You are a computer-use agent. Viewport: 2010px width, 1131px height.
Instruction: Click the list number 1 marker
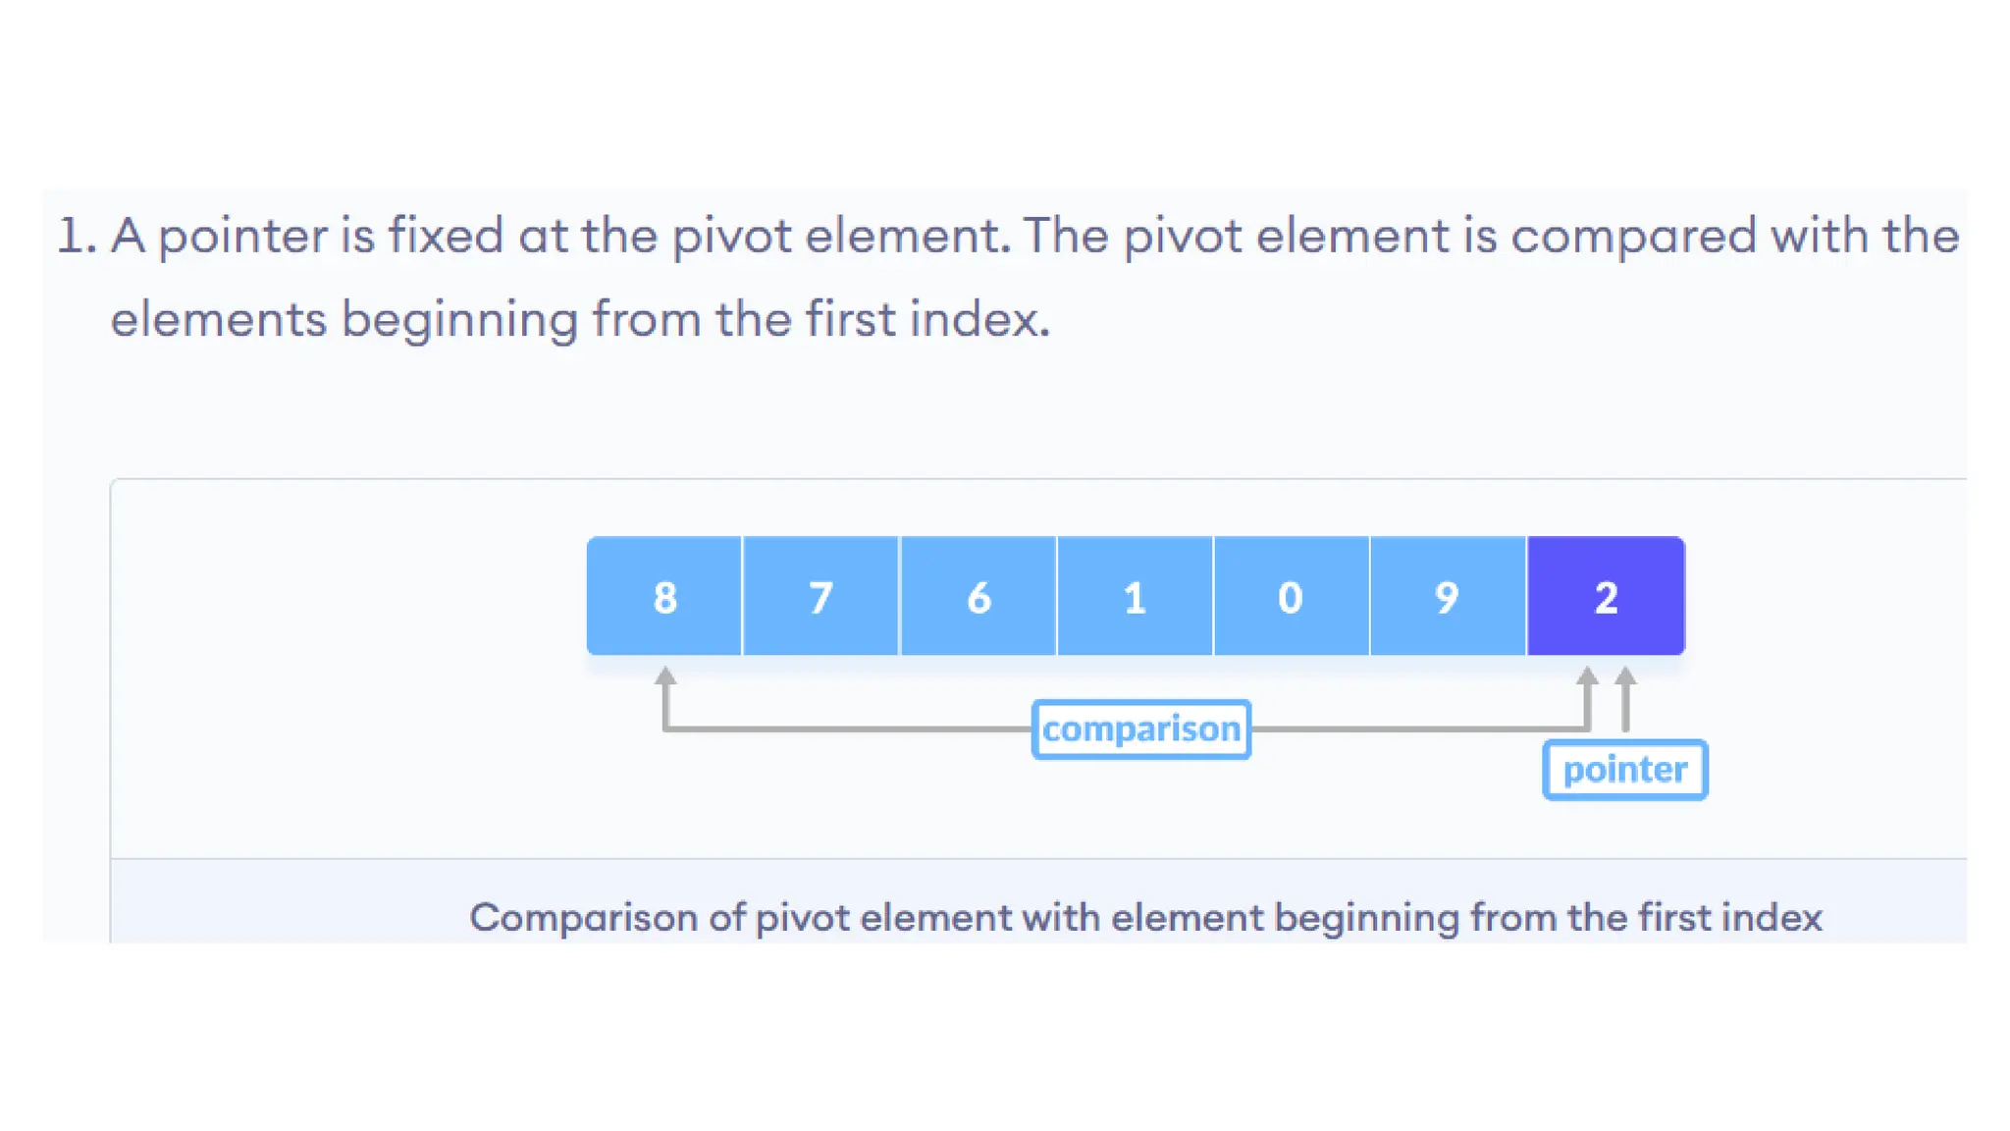click(x=77, y=236)
